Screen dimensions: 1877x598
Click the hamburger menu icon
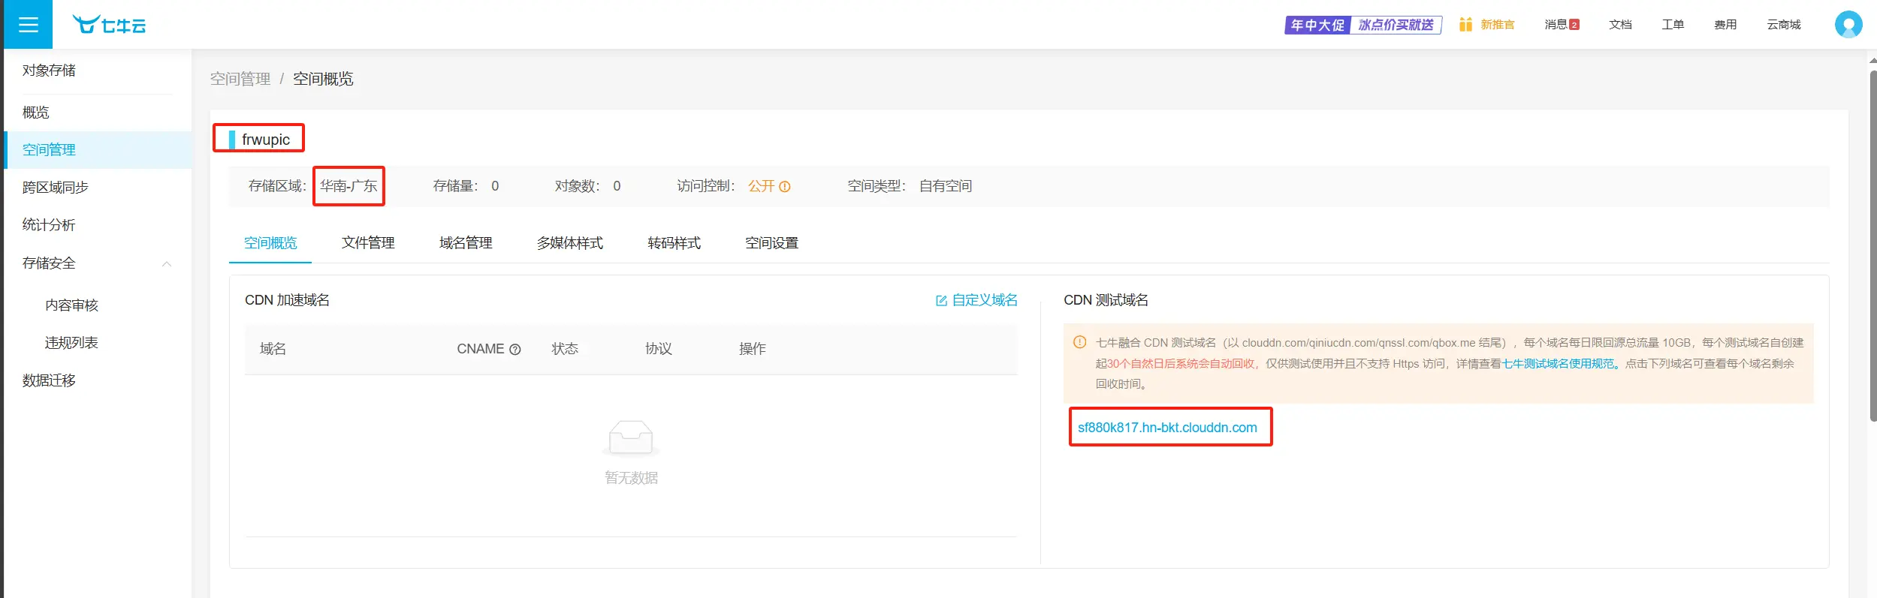[28, 25]
